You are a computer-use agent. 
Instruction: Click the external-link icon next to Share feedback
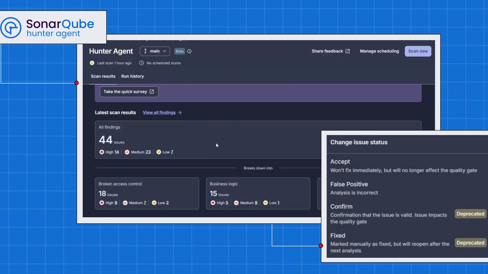pos(348,51)
